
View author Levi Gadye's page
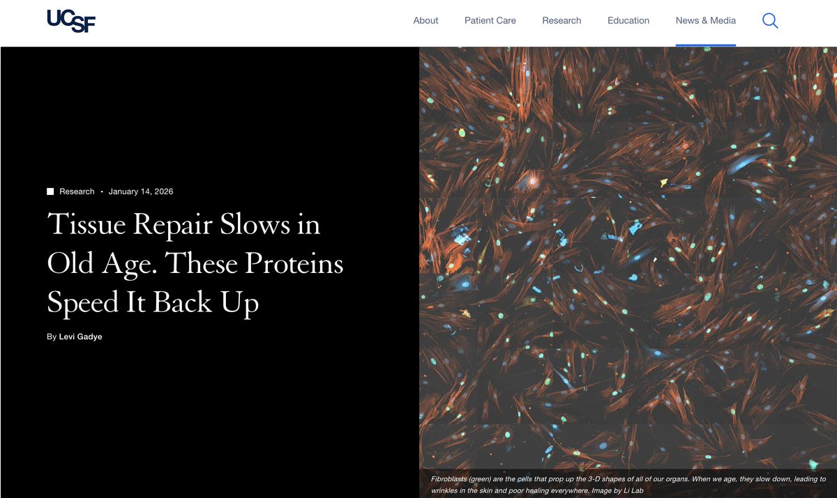pyautogui.click(x=81, y=337)
